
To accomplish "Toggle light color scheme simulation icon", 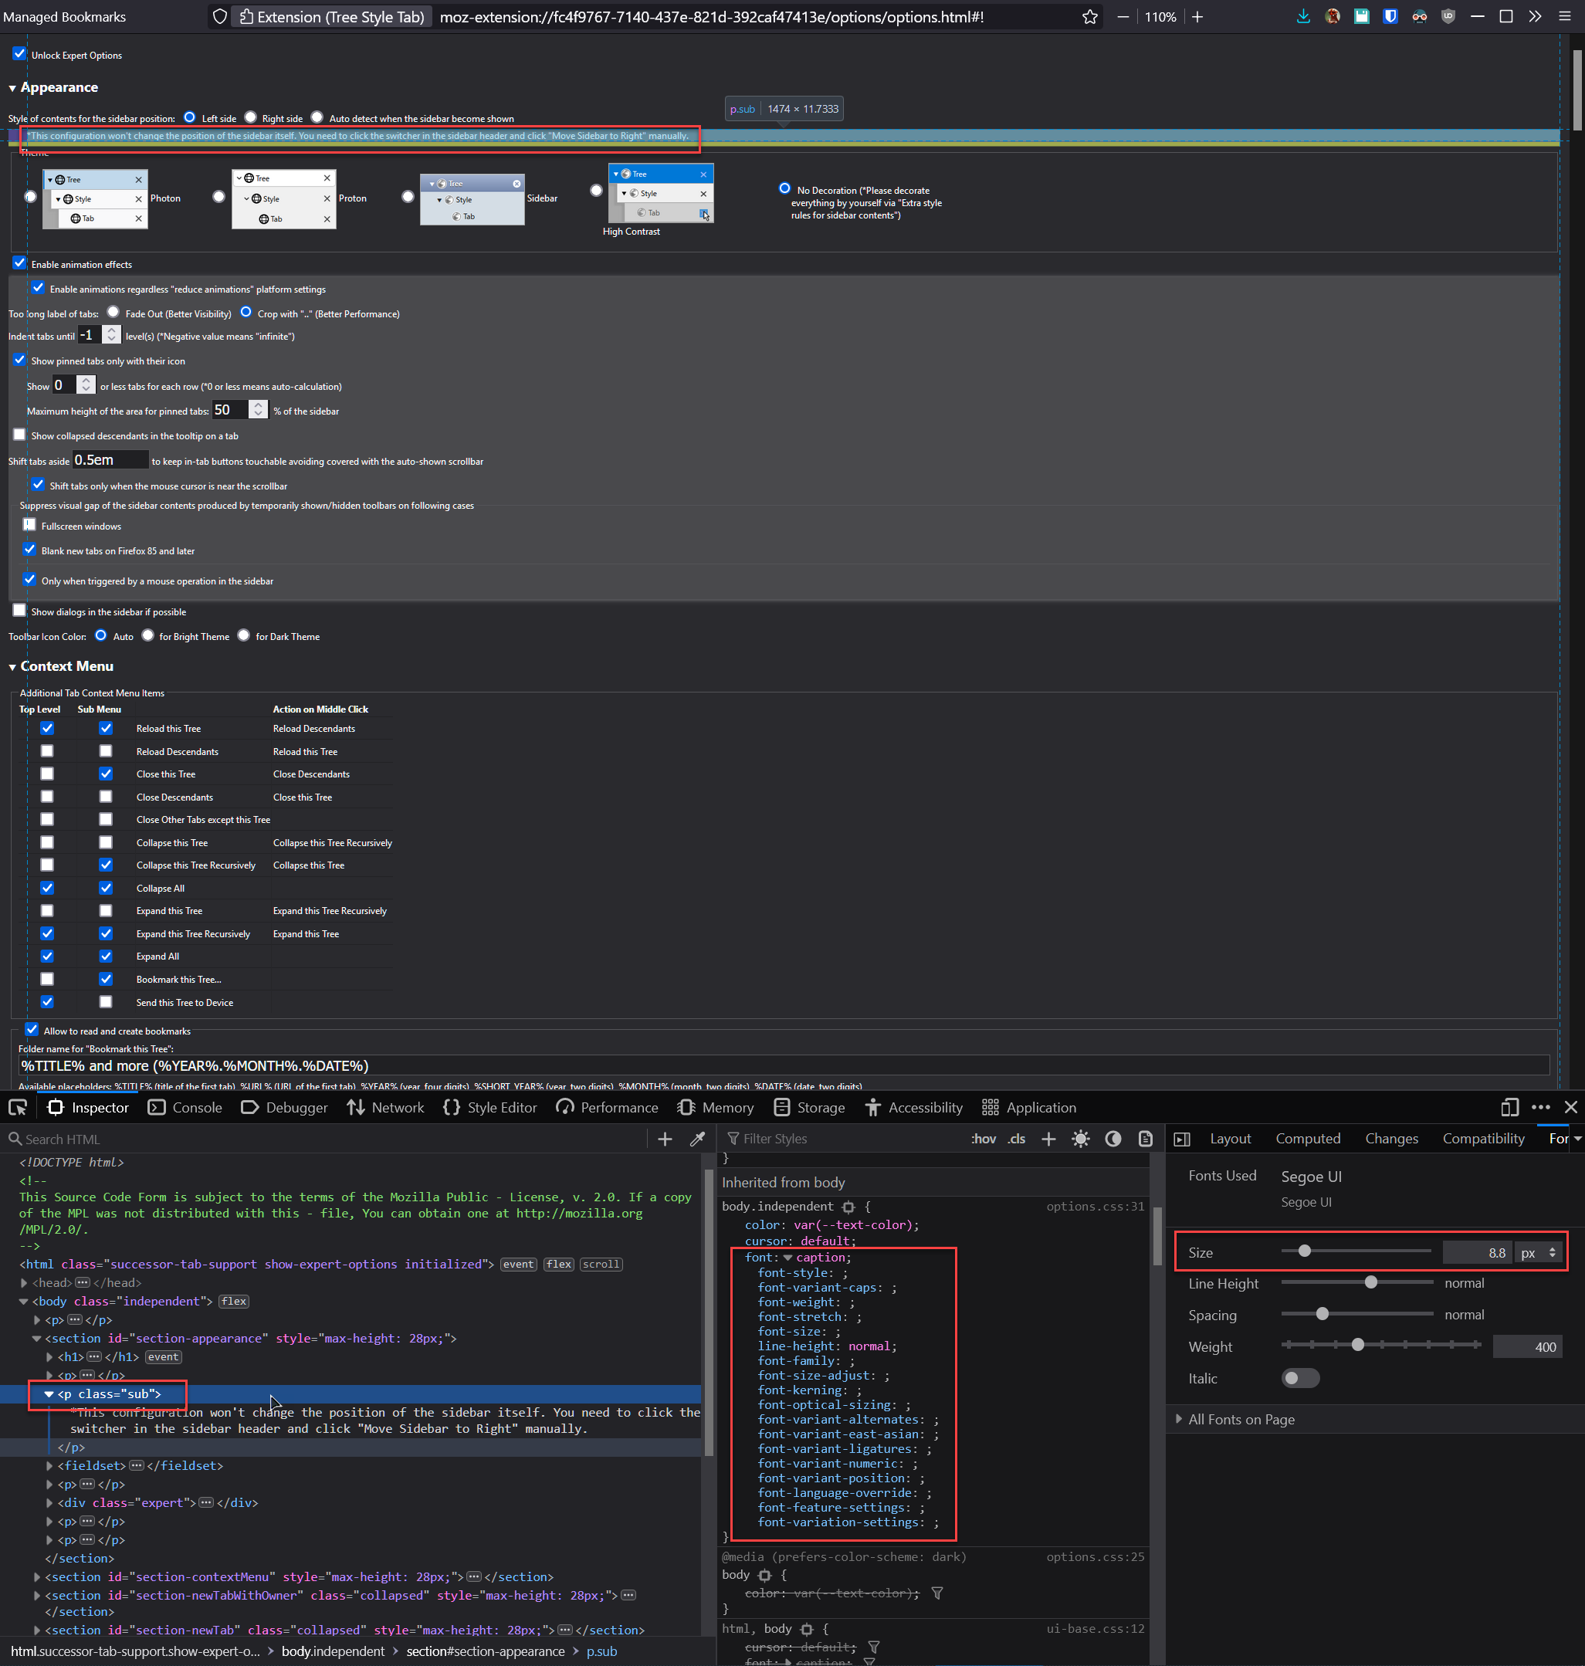I will click(x=1081, y=1139).
